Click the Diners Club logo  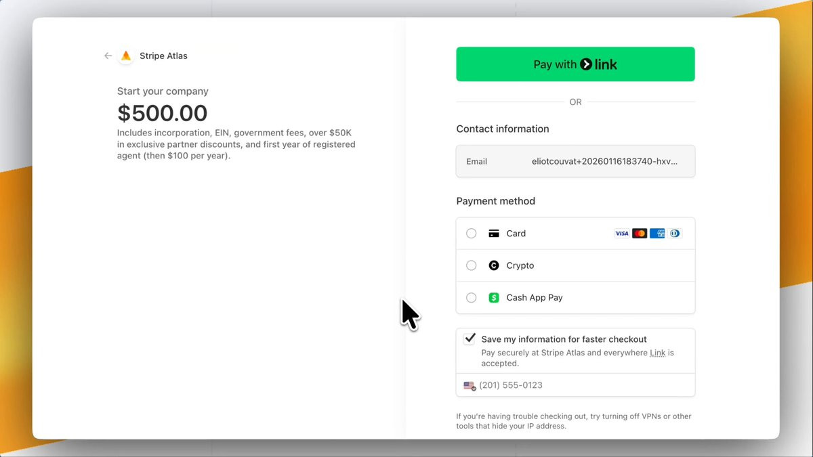(675, 234)
